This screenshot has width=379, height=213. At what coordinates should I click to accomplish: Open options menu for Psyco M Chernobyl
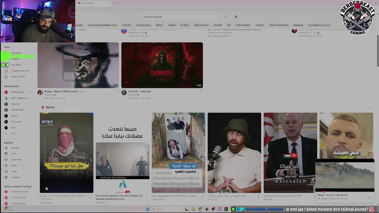click(202, 91)
